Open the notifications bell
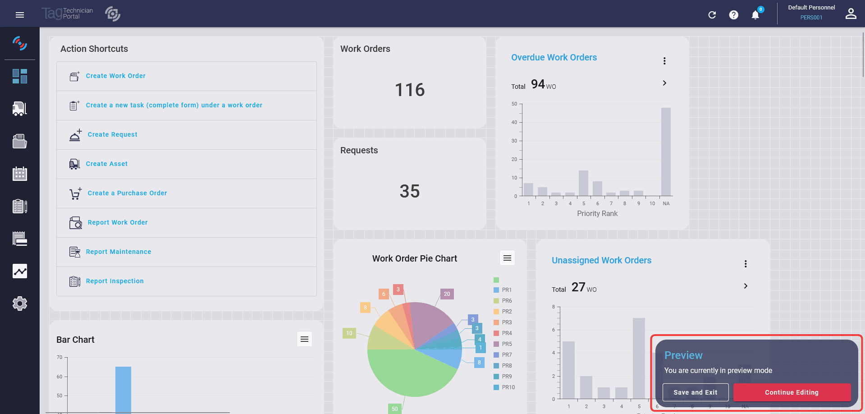The height and width of the screenshot is (414, 865). coord(755,15)
